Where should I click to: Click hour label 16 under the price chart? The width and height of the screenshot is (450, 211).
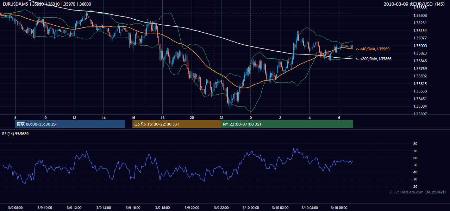click(x=133, y=117)
